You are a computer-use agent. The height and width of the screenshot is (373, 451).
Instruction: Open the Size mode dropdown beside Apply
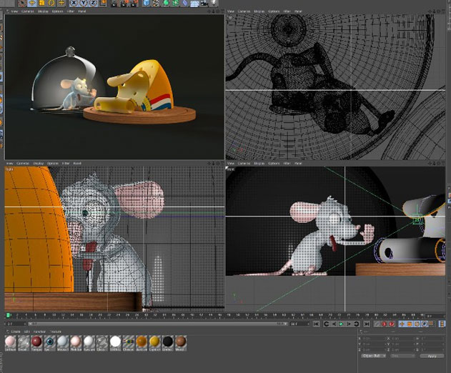point(402,356)
